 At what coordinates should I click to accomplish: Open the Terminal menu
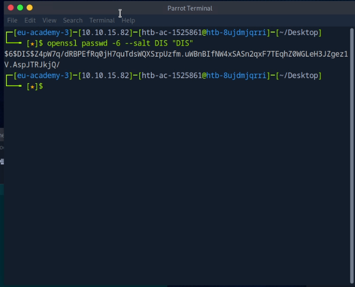pos(102,21)
